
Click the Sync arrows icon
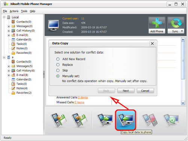tap(176, 23)
